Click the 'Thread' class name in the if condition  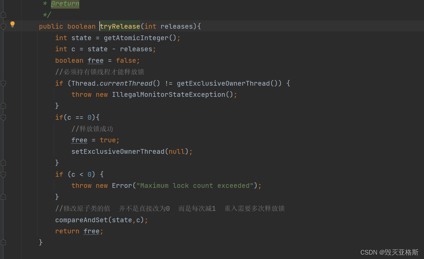tap(83, 83)
